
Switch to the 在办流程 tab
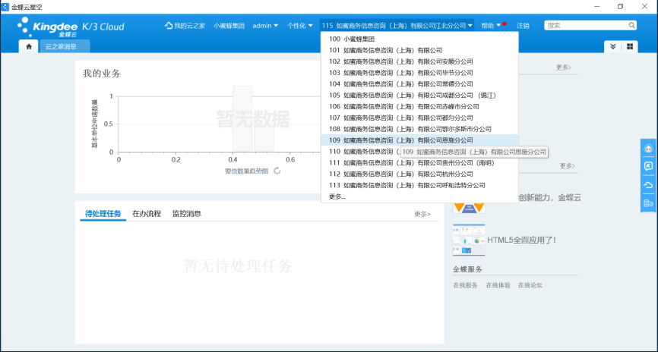[147, 214]
